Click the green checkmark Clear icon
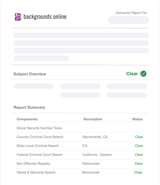This screenshot has height=185, width=160. pos(143,74)
